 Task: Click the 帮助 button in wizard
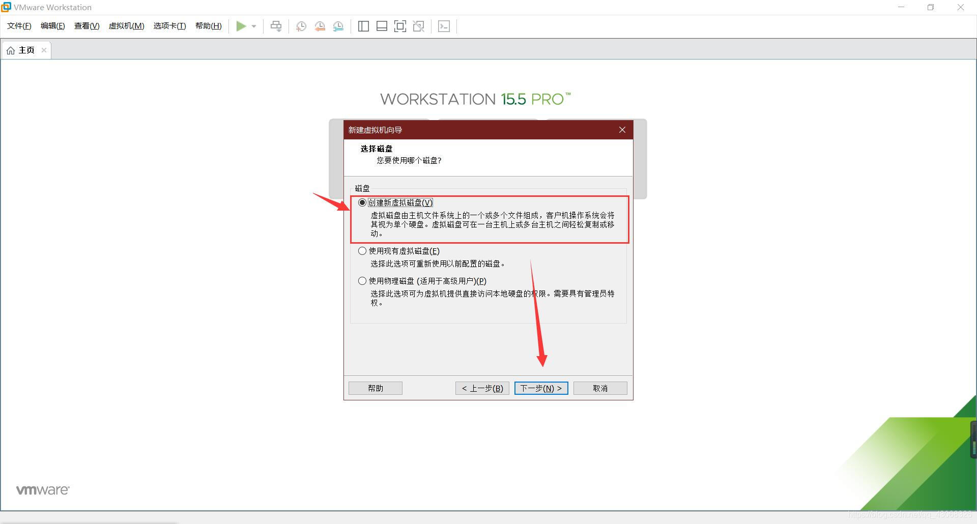376,388
